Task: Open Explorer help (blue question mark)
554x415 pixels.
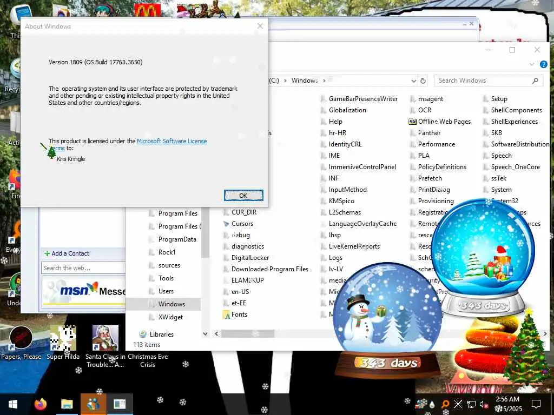Action: [x=543, y=64]
